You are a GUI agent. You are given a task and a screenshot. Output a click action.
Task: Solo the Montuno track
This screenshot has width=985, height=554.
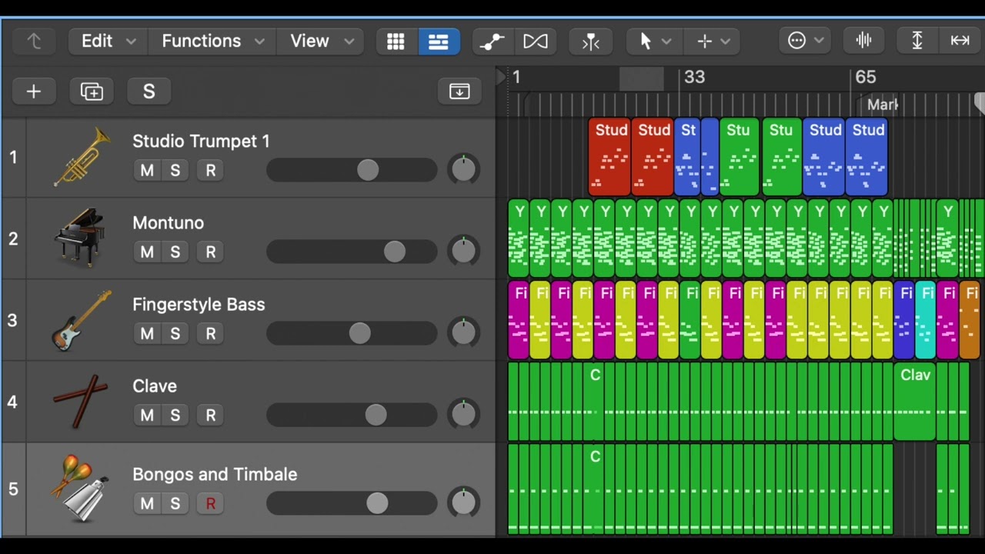175,252
